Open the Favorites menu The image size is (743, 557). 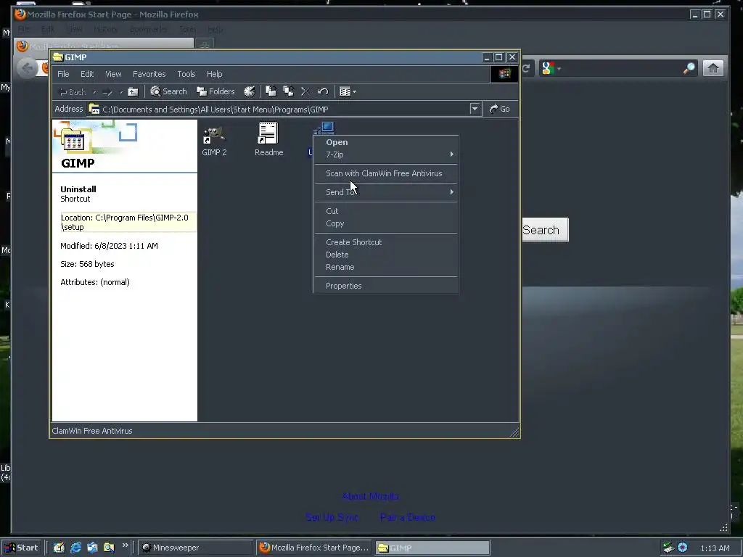149,74
